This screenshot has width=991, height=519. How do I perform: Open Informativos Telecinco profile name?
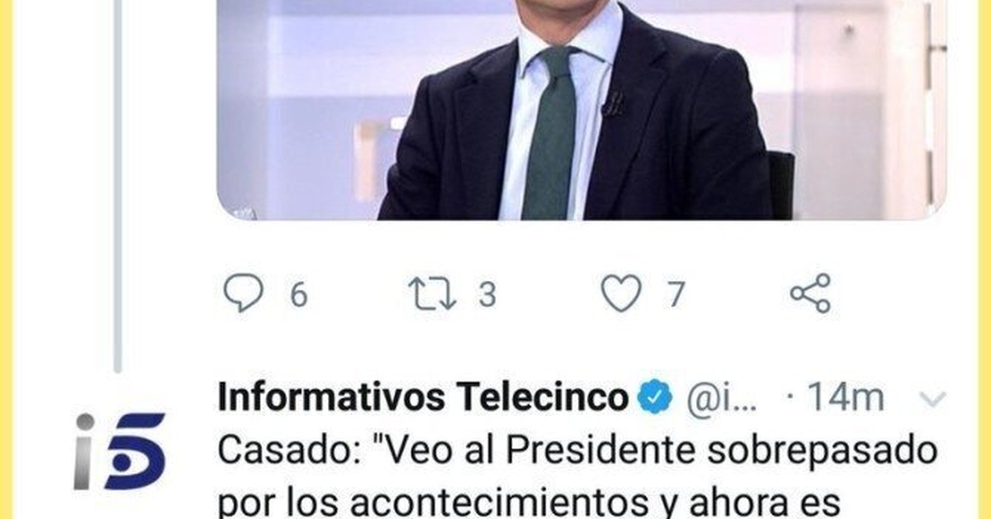click(423, 398)
